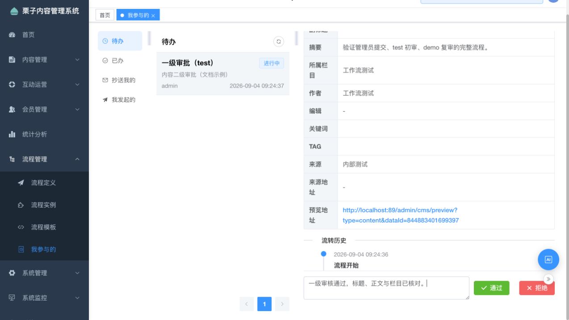Open 流程定义 submenu item
The image size is (569, 320).
[44, 183]
